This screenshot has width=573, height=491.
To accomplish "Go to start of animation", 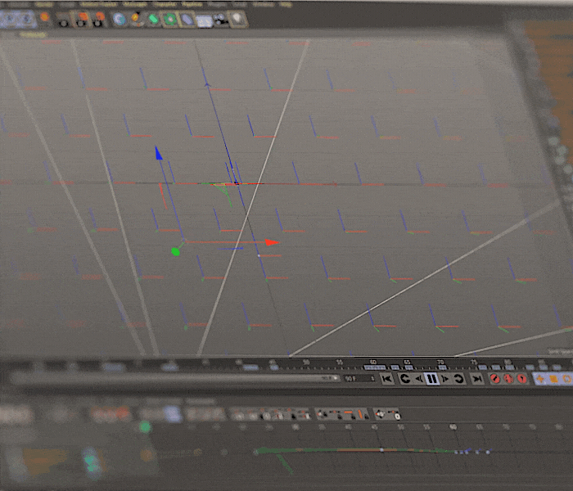I will [x=386, y=378].
